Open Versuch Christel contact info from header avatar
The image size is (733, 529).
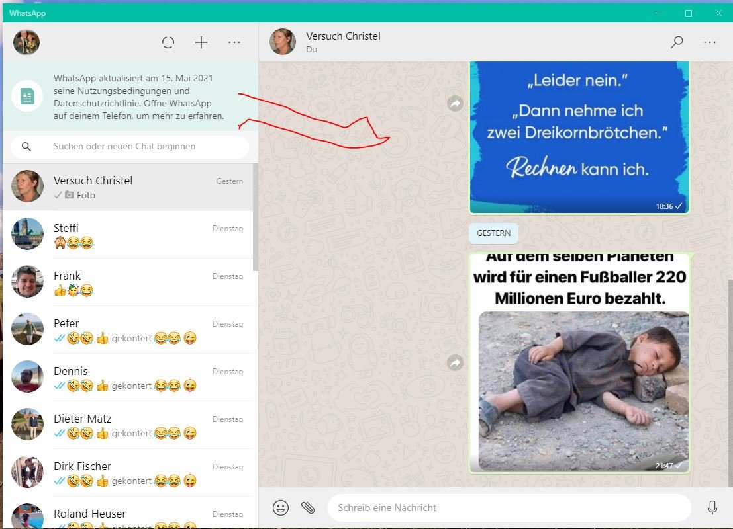282,42
